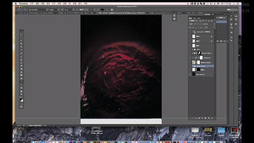Show the top text layer
The image size is (254, 143).
[x=190, y=32]
